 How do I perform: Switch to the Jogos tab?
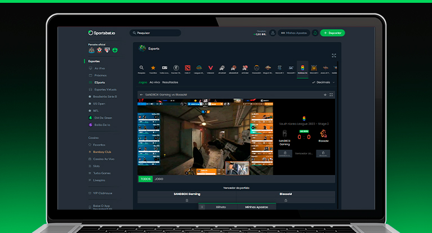tap(142, 82)
